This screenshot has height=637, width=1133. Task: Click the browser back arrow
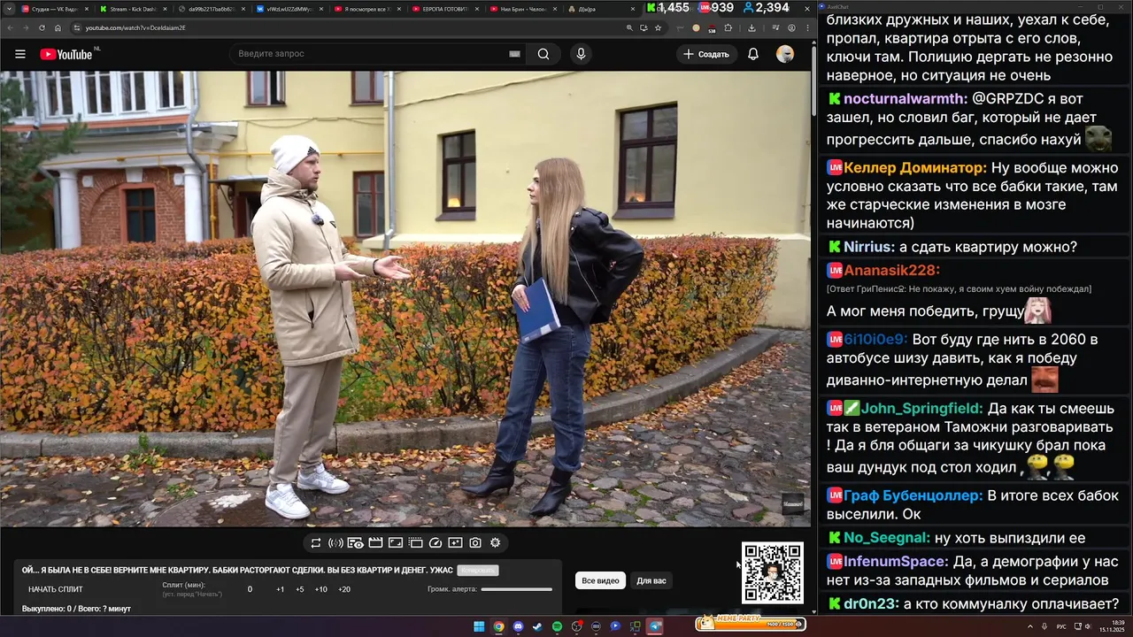(x=10, y=27)
